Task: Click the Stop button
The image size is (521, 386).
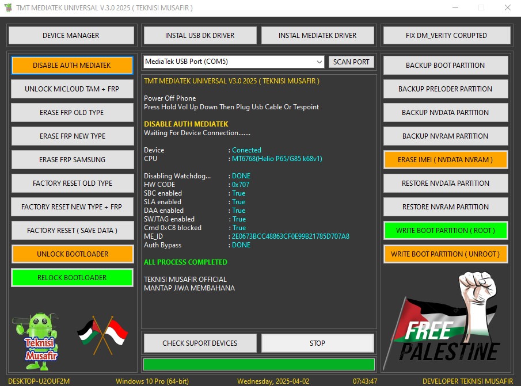Action: [317, 343]
